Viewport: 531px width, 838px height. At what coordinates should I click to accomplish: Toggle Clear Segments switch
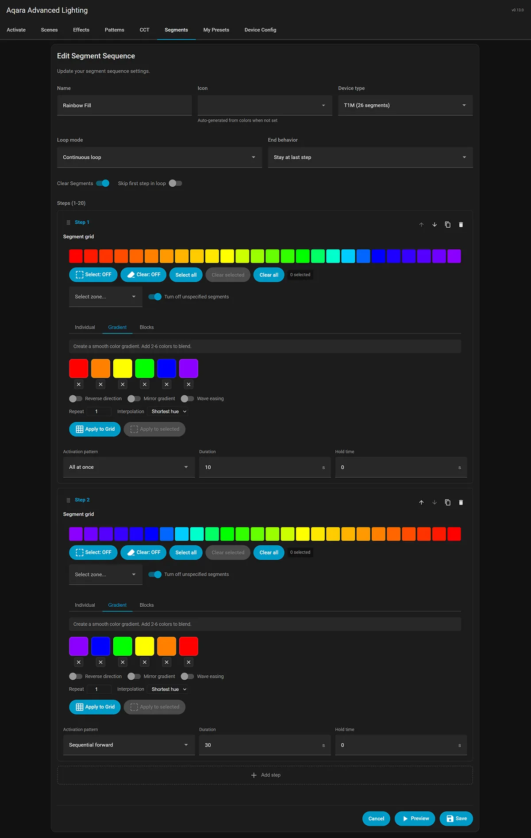click(103, 183)
